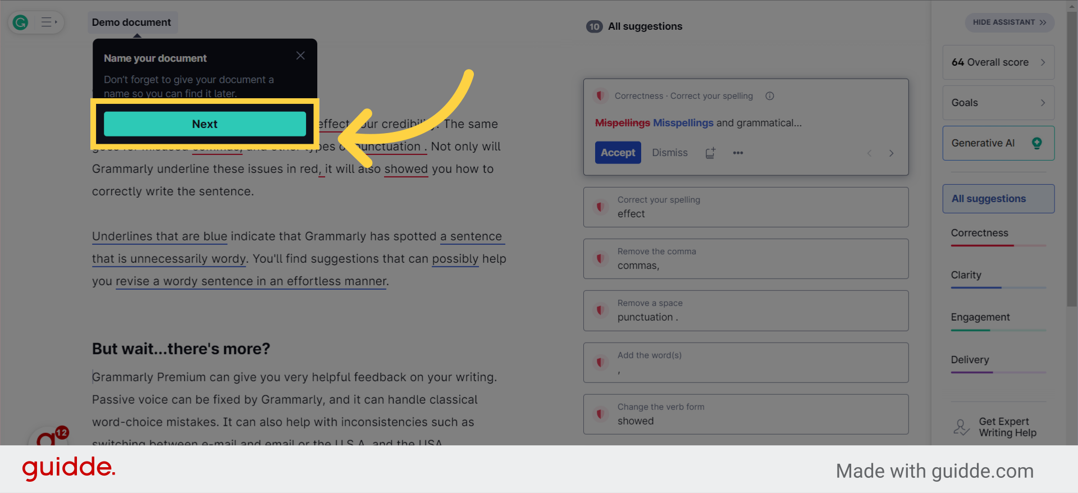Screen dimensions: 1078x493
Task: Click the underlined word 'showed' in document
Action: (x=406, y=169)
